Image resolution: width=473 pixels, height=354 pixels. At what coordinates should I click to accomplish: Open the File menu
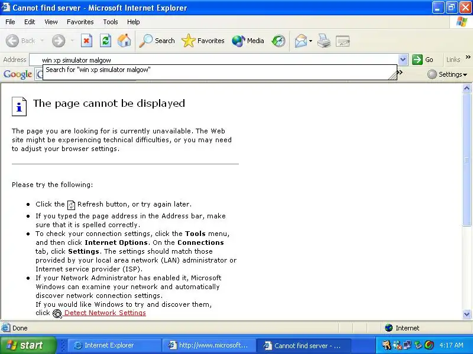(10, 22)
